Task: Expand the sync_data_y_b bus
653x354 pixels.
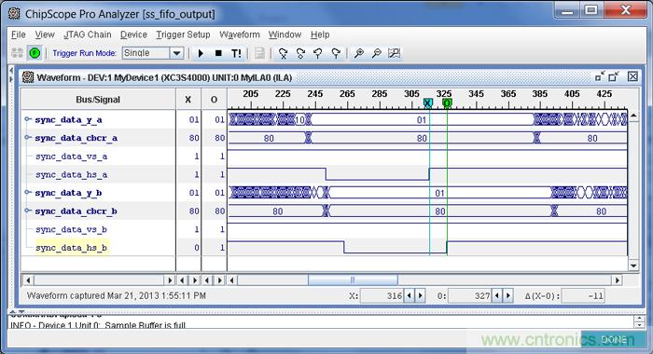Action: (x=27, y=192)
